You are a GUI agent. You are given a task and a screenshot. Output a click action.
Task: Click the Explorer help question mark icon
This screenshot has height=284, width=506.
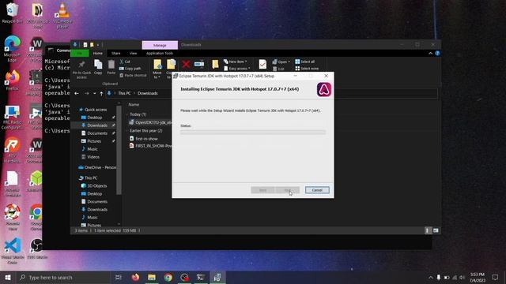point(437,53)
